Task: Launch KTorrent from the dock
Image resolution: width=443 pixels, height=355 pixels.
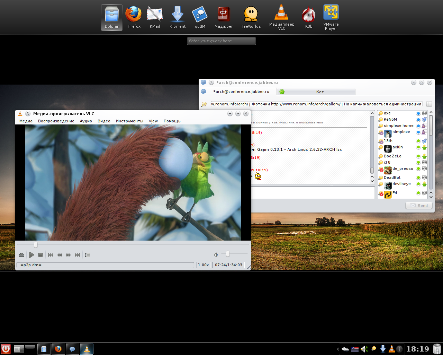Action: (x=178, y=17)
